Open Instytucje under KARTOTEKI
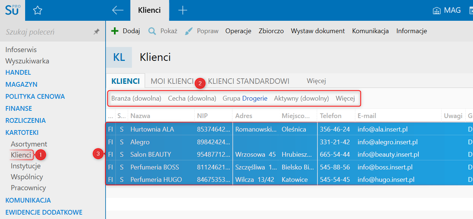The image size is (473, 219). click(x=25, y=166)
